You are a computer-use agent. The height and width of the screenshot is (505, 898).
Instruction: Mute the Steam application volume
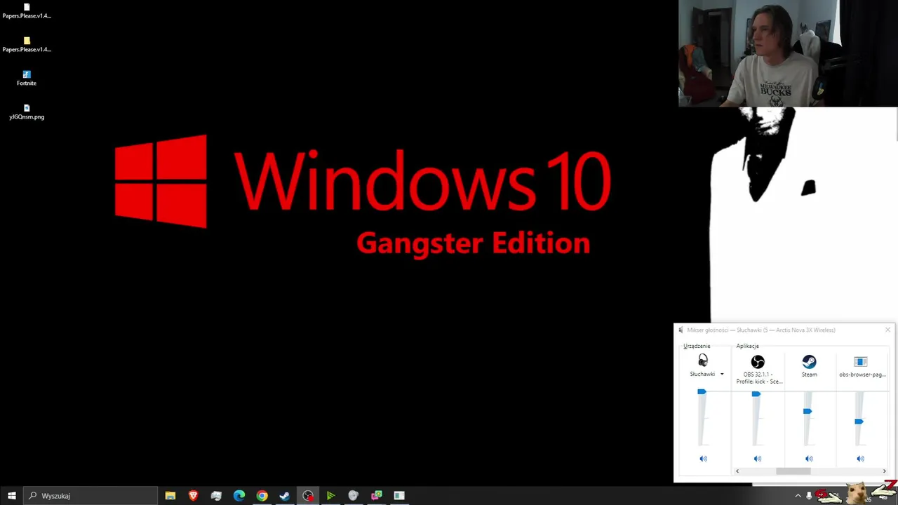809,459
